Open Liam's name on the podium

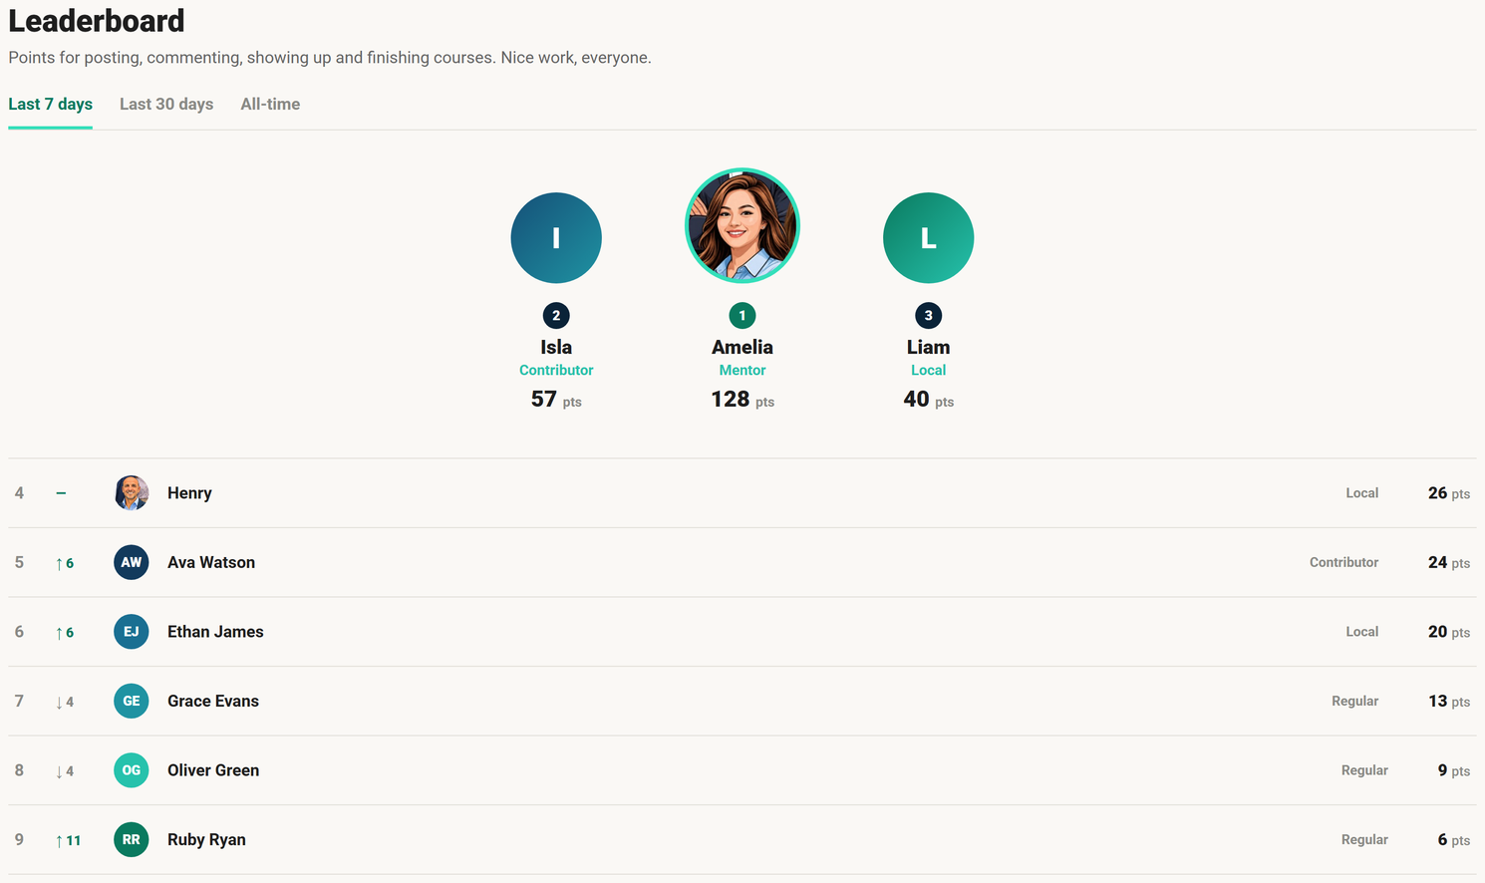point(928,347)
